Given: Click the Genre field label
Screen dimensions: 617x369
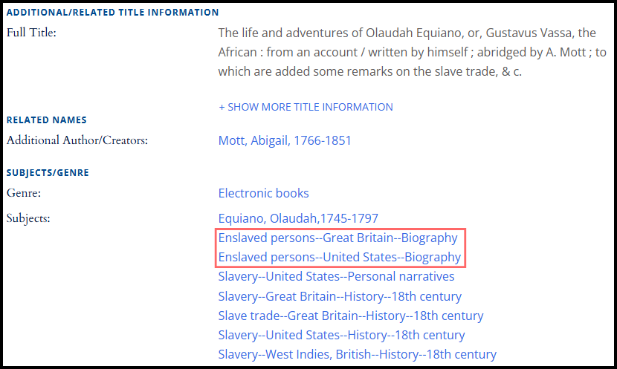Looking at the screenshot, I should pyautogui.click(x=22, y=193).
